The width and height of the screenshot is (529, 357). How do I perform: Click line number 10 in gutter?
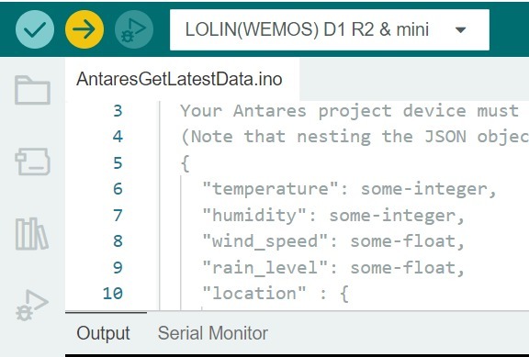tap(113, 294)
